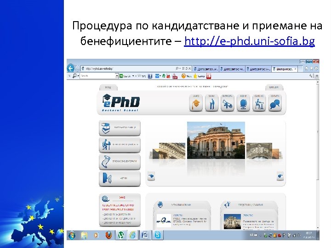
Task: Click the browser Forward arrow button
Action: click(x=77, y=68)
